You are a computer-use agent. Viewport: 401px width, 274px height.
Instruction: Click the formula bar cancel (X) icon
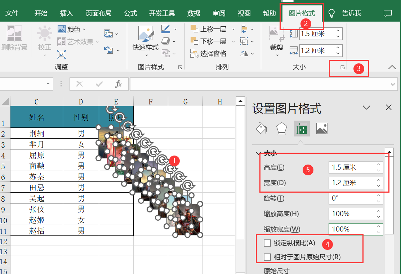coord(80,84)
